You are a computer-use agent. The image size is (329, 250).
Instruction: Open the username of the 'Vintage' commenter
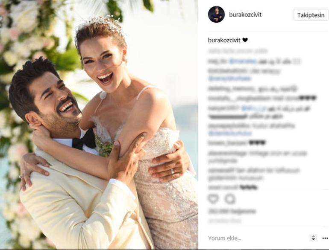(x=227, y=153)
